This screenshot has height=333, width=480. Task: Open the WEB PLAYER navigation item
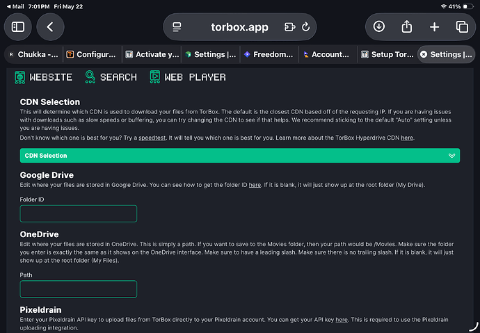(188, 77)
